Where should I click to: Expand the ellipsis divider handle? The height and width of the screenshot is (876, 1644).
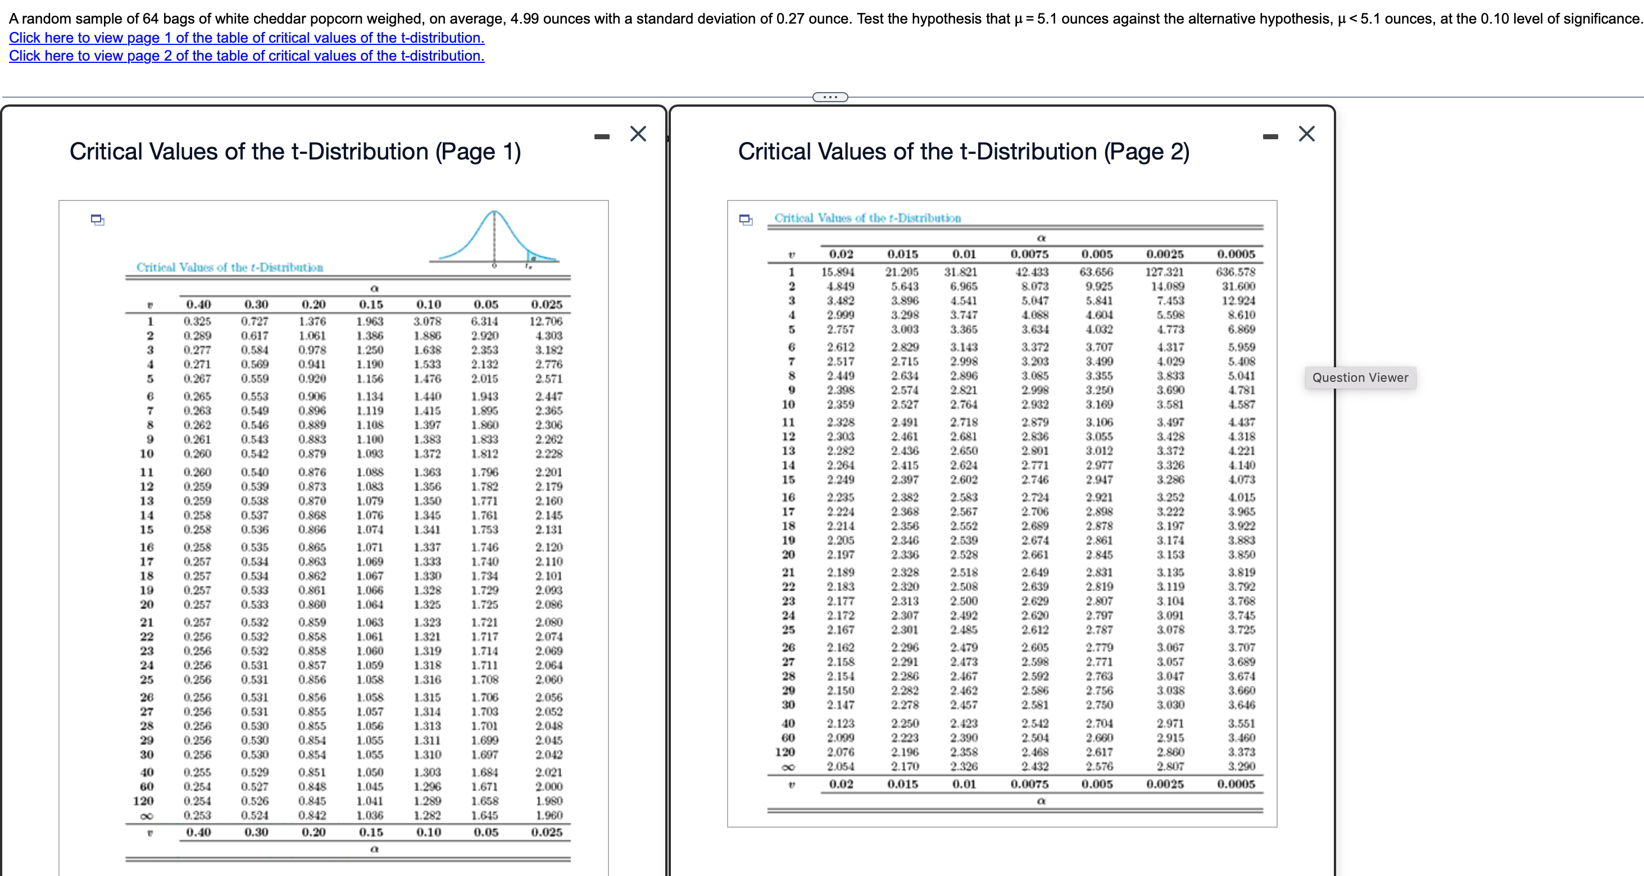click(830, 97)
